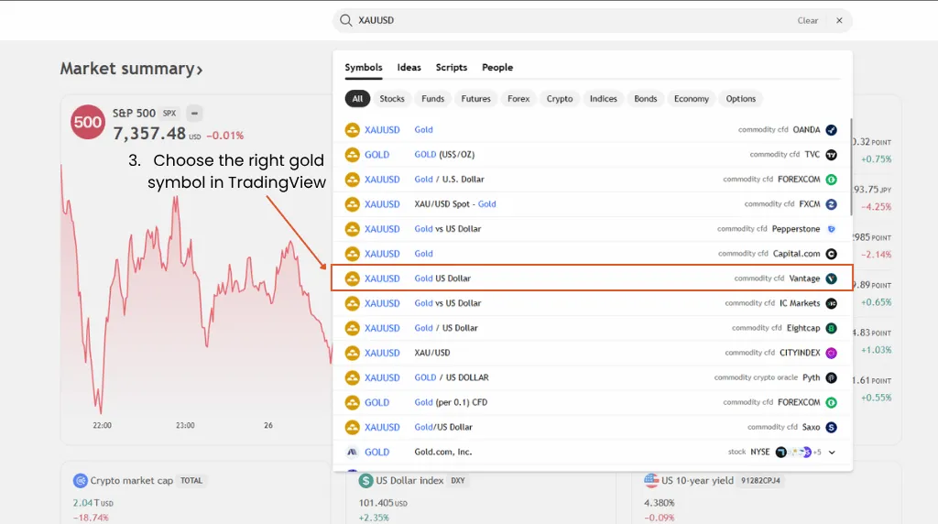Image resolution: width=938 pixels, height=524 pixels.
Task: Click the CITYINDEX broker logo icon
Action: click(831, 354)
